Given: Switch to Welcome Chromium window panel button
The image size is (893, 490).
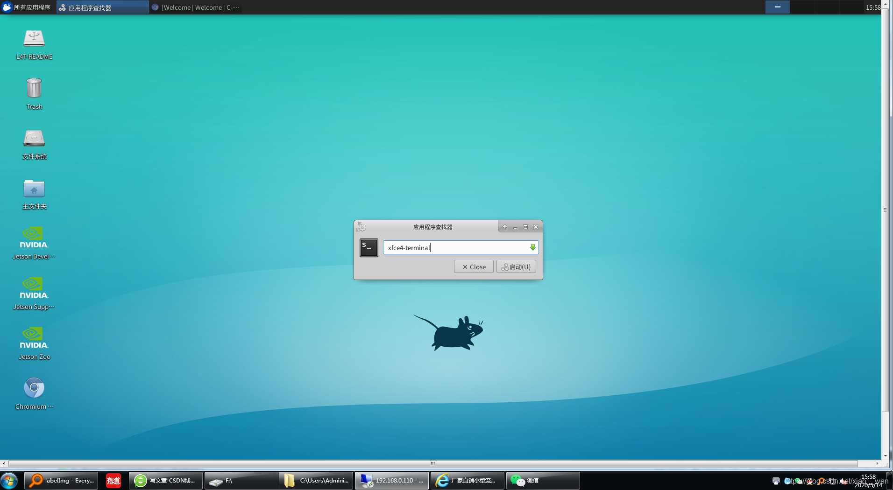Looking at the screenshot, I should 196,7.
